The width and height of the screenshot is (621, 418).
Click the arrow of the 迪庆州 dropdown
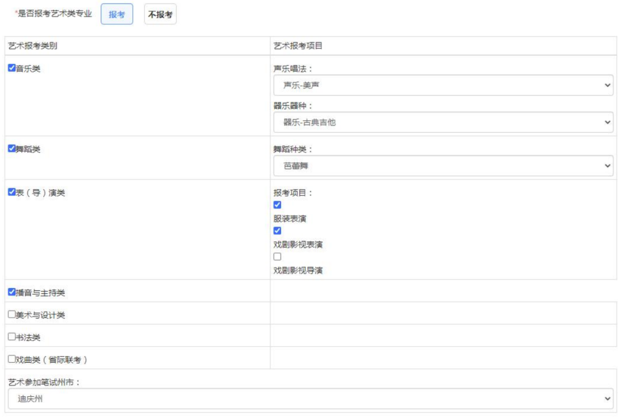tap(608, 398)
